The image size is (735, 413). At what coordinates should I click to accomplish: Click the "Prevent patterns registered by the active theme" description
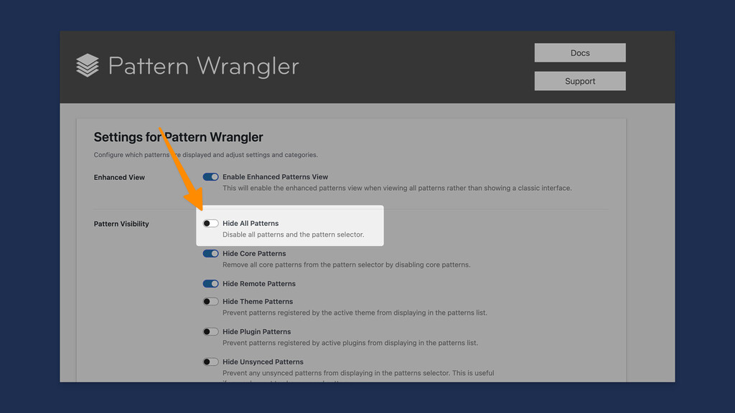(x=355, y=313)
